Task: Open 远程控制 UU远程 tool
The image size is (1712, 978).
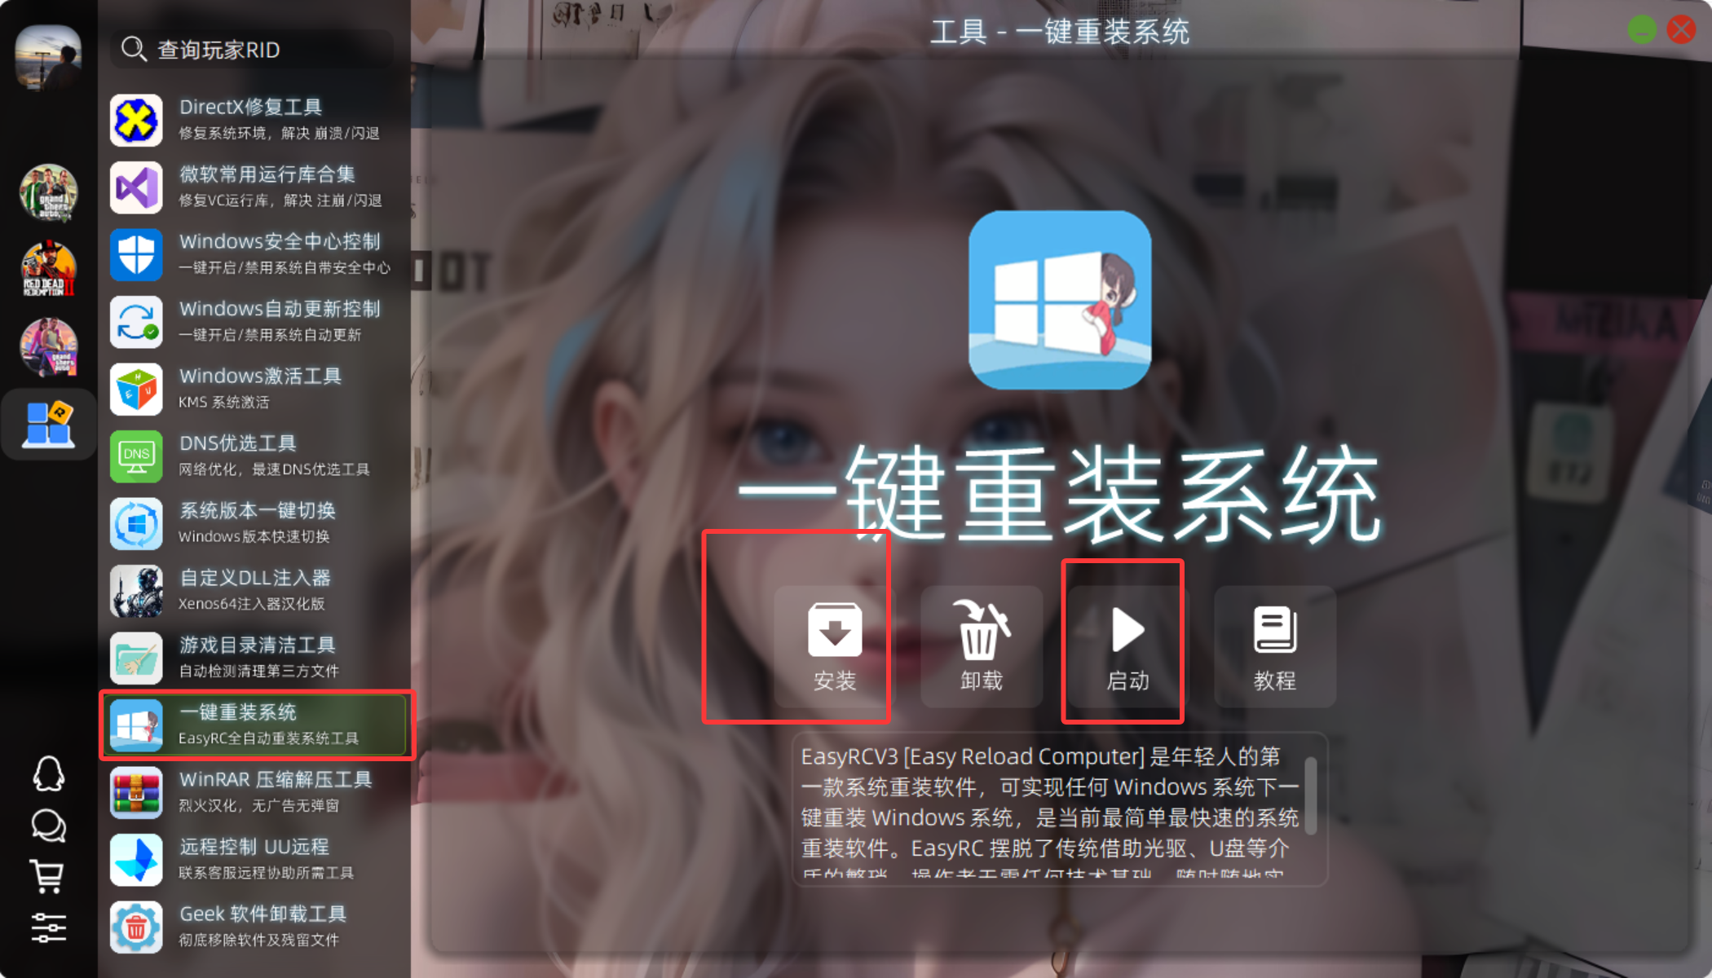Action: 254,859
